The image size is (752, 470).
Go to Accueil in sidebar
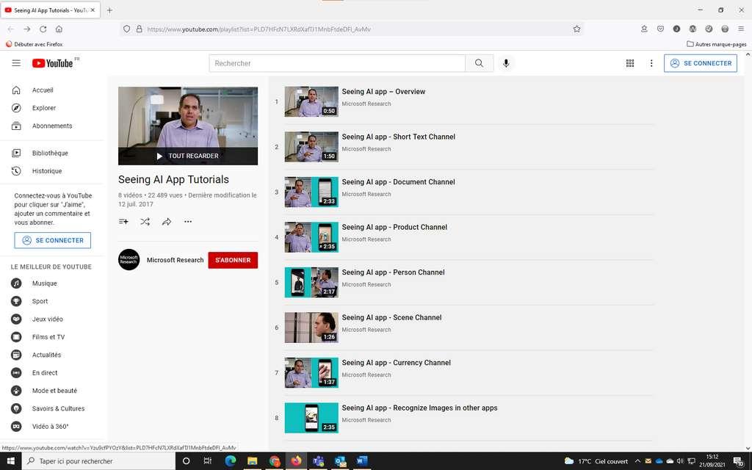coord(43,90)
